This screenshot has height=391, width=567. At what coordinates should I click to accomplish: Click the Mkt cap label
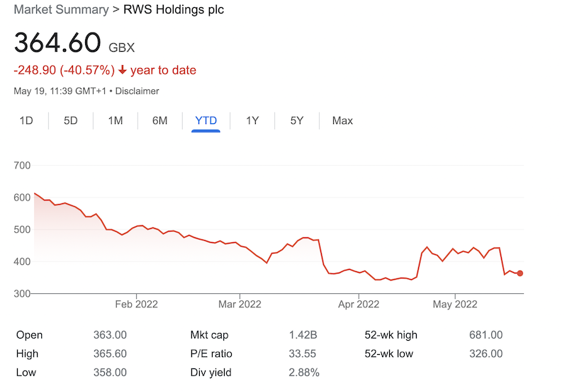[209, 335]
